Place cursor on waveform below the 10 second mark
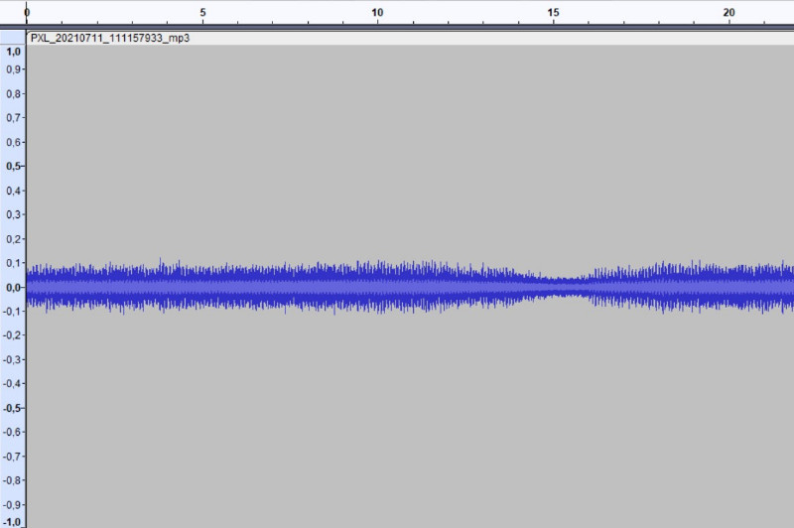Image resolution: width=794 pixels, height=528 pixels. (x=377, y=287)
